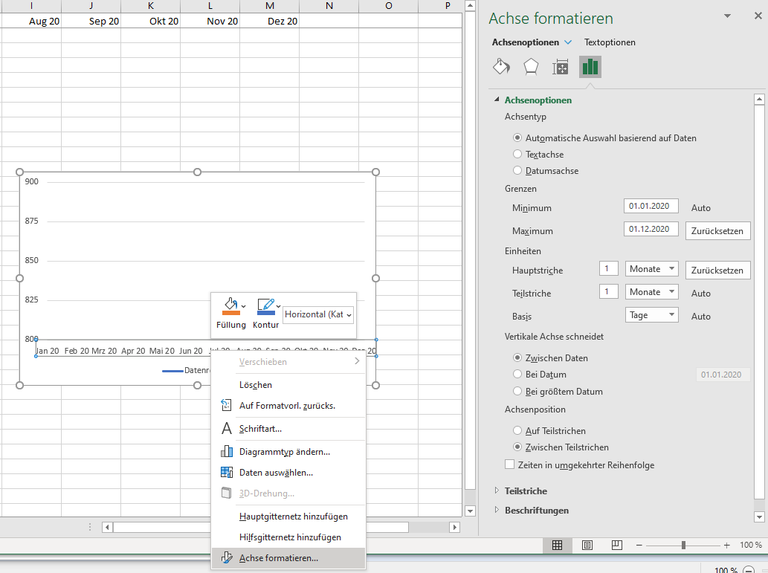Screen dimensions: 768x573
Task: Choose Diagrammtyp ändern... menu entry
Action: pyautogui.click(x=288, y=452)
